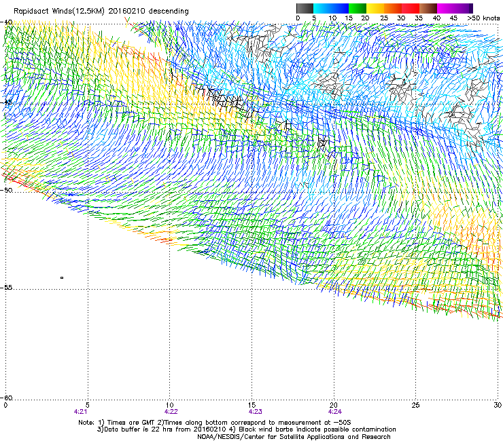Click the '>50 knots' legend label
The height and width of the screenshot is (441, 503).
(x=483, y=18)
